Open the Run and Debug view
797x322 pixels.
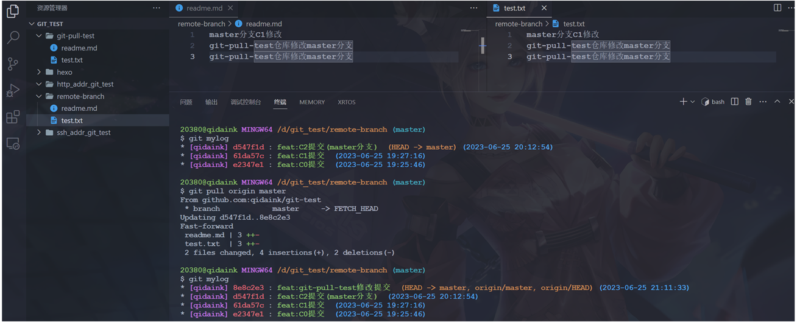[x=12, y=90]
